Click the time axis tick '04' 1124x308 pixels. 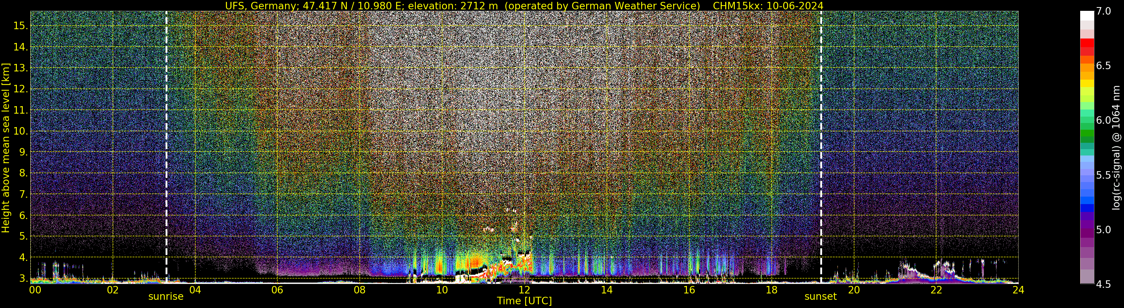coord(195,290)
